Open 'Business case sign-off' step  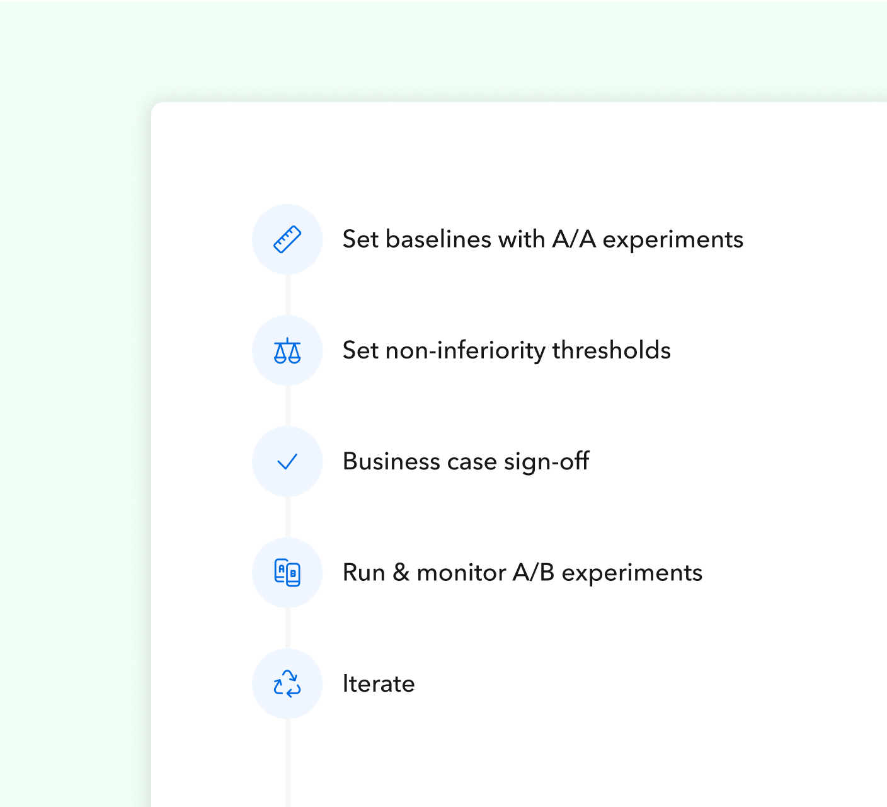pyautogui.click(x=466, y=462)
